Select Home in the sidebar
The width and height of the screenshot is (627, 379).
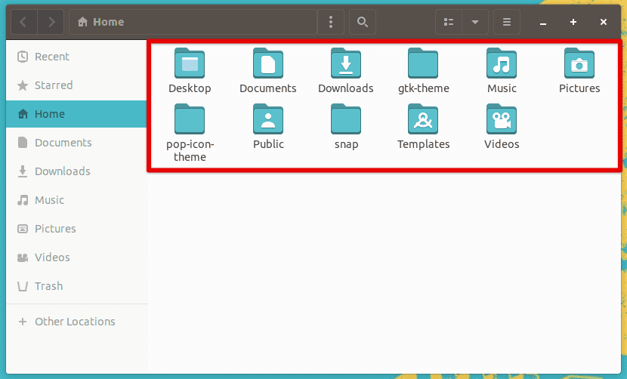pyautogui.click(x=77, y=114)
